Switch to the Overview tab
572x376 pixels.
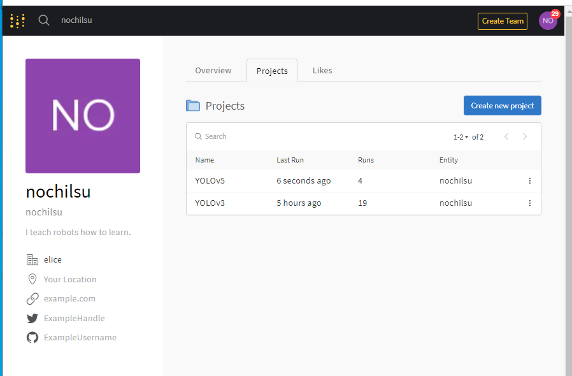[x=213, y=71]
